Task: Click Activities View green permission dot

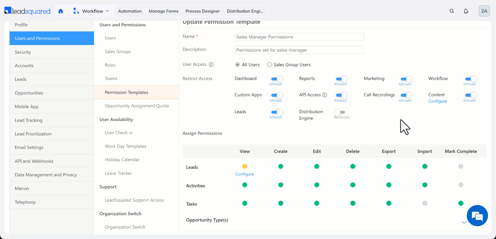Action: 245,185
